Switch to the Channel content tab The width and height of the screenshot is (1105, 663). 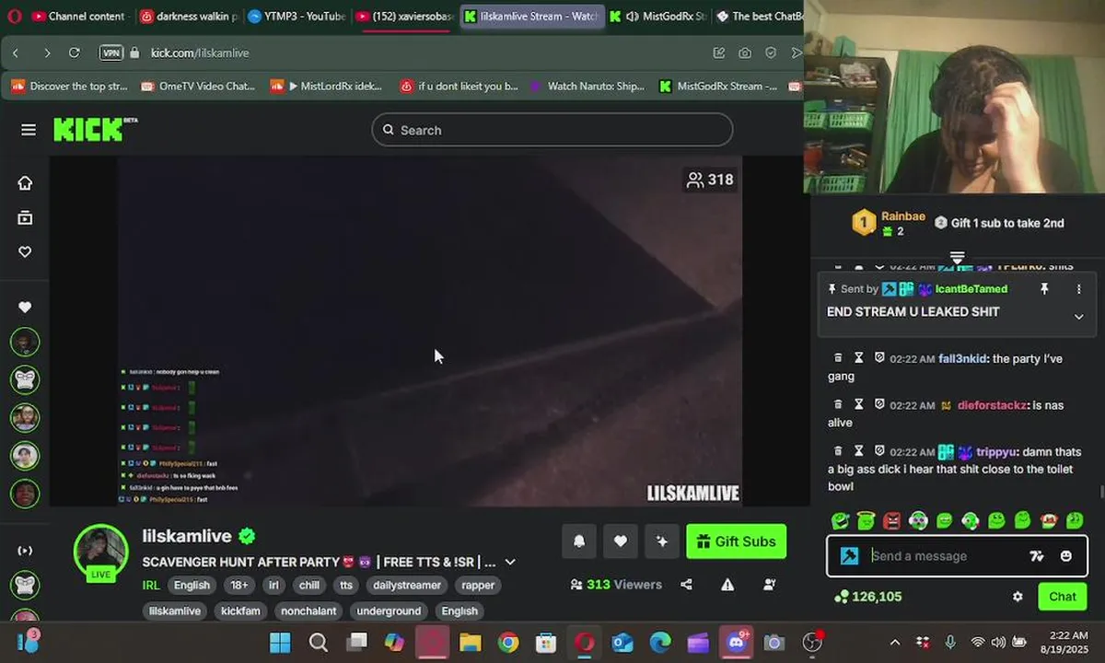click(x=79, y=16)
